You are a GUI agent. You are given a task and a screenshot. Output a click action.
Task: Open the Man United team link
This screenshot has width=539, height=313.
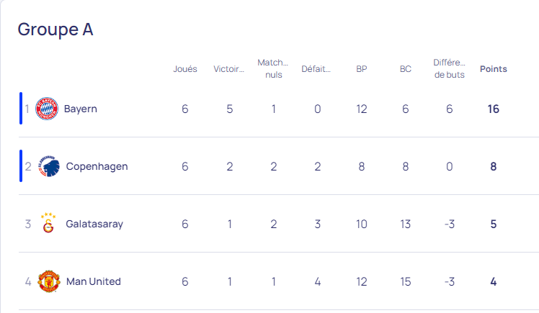click(94, 281)
